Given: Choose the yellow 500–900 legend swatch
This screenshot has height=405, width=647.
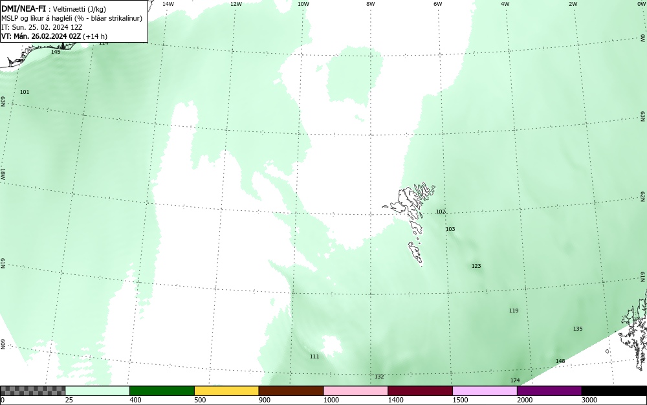Looking at the screenshot, I should point(226,391).
